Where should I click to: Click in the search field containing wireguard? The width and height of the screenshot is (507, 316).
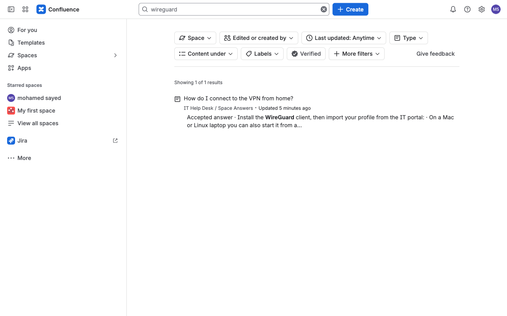pos(234,9)
